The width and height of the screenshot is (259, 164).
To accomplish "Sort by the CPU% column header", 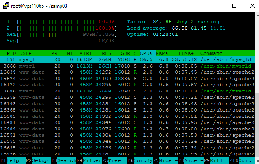I will (146, 53).
